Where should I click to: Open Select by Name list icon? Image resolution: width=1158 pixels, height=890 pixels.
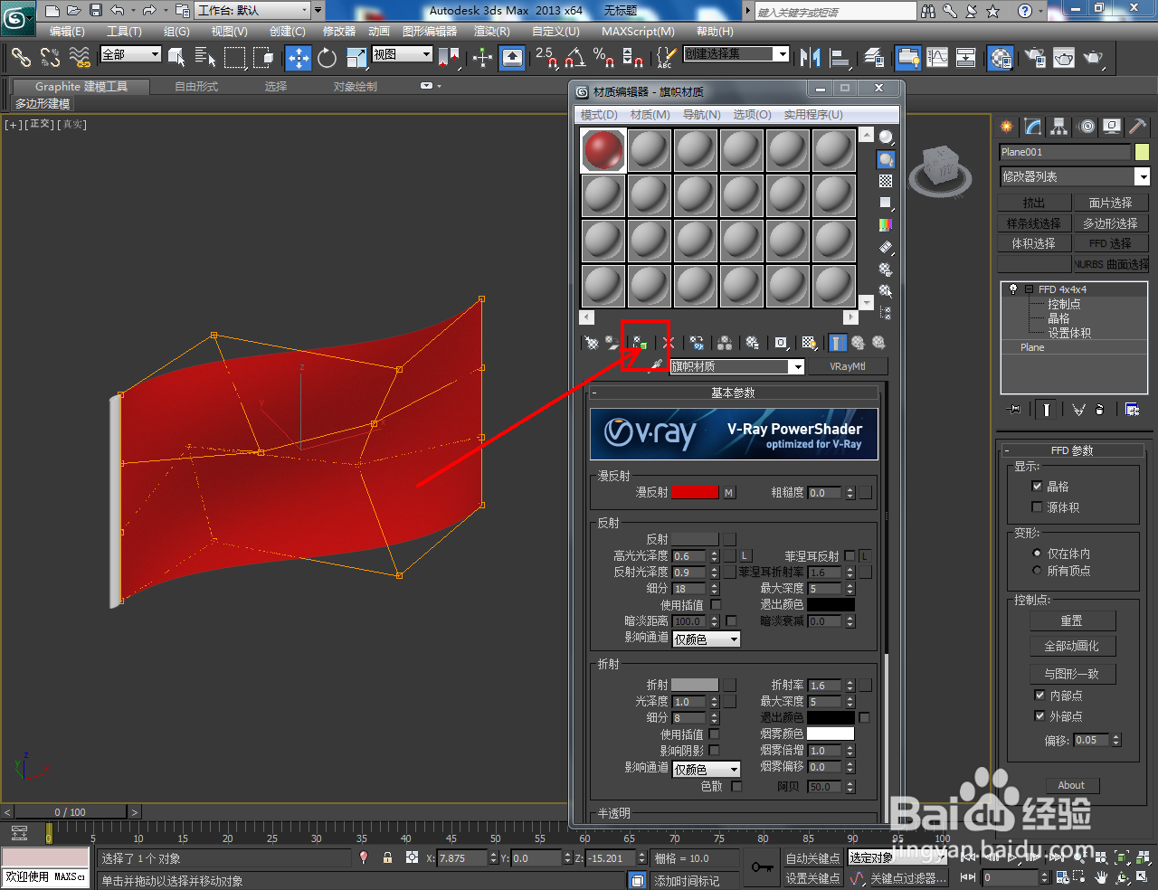tap(205, 58)
